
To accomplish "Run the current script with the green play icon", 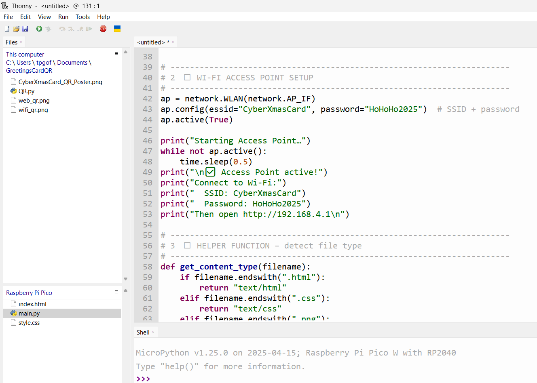I will pyautogui.click(x=39, y=29).
